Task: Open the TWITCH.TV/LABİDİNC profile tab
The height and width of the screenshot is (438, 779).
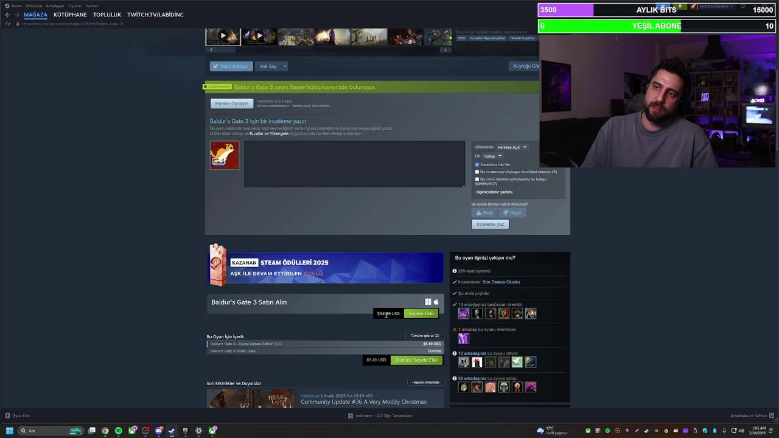Action: click(x=155, y=15)
